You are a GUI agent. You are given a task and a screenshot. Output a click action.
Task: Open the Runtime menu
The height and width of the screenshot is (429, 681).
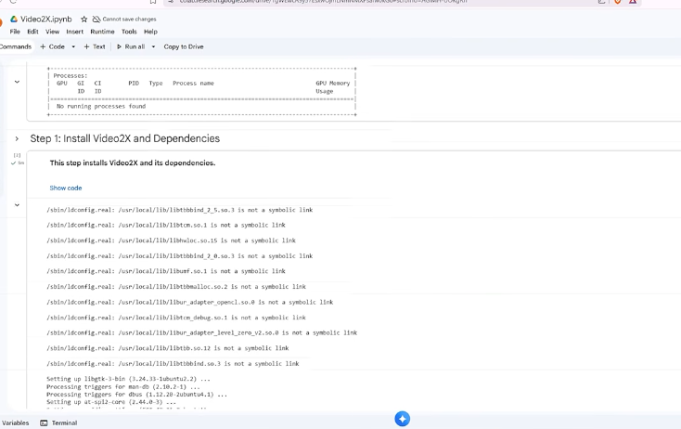pyautogui.click(x=102, y=32)
